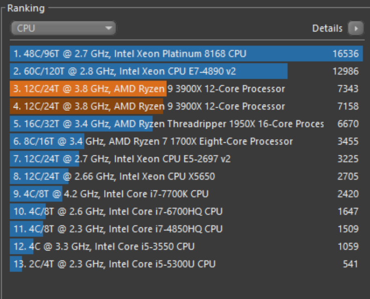Image resolution: width=370 pixels, height=299 pixels.
Task: Click the 12986 score value
Action: point(345,71)
